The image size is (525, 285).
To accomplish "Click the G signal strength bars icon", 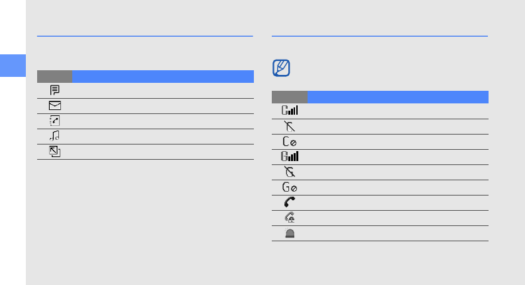I will click(x=290, y=156).
